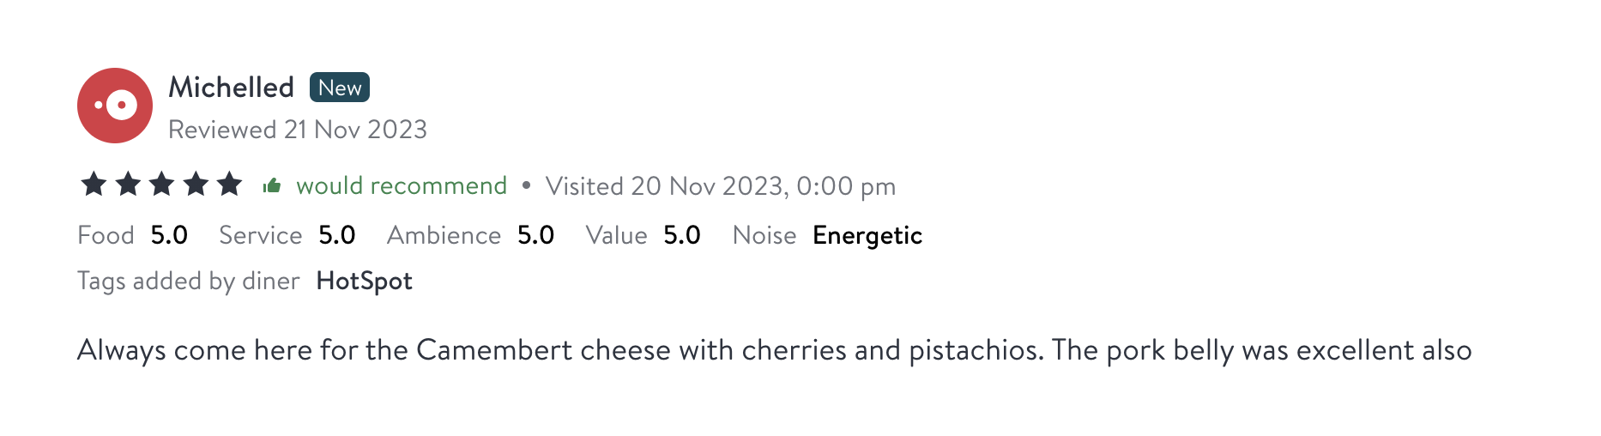Click the Visited 20 Nov 2023 text

coord(720,186)
